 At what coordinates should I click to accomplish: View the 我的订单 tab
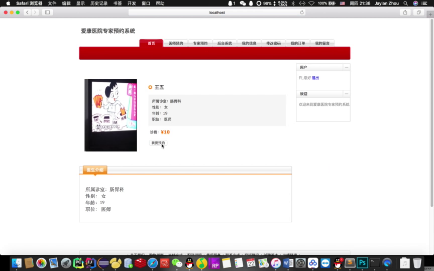pos(297,43)
